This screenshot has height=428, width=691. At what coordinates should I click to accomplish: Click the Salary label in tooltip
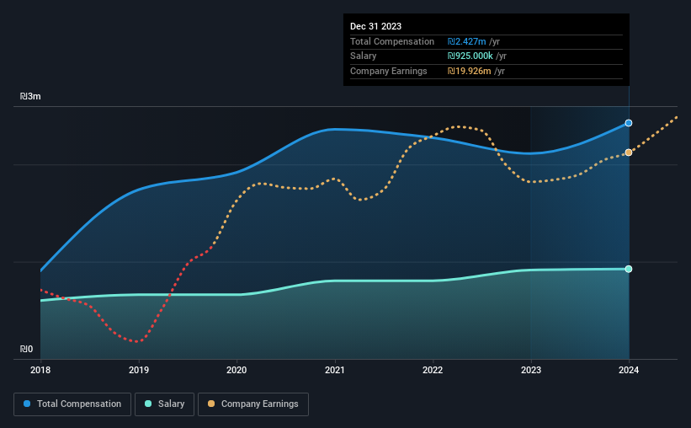pyautogui.click(x=363, y=56)
